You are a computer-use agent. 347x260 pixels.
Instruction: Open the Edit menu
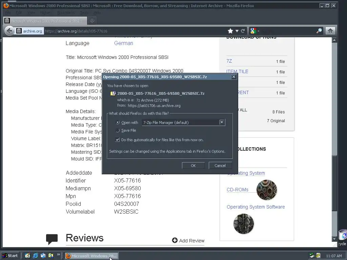click(x=19, y=13)
